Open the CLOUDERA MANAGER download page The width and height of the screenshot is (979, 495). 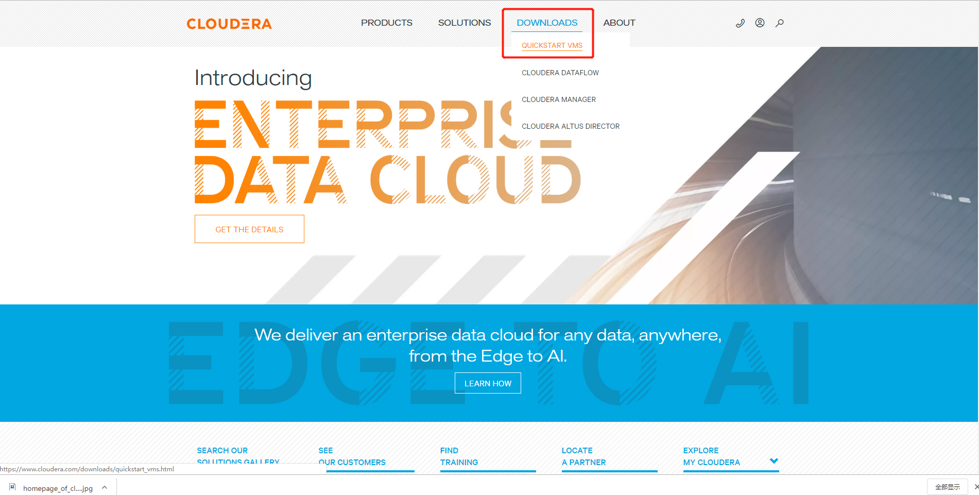click(x=559, y=99)
